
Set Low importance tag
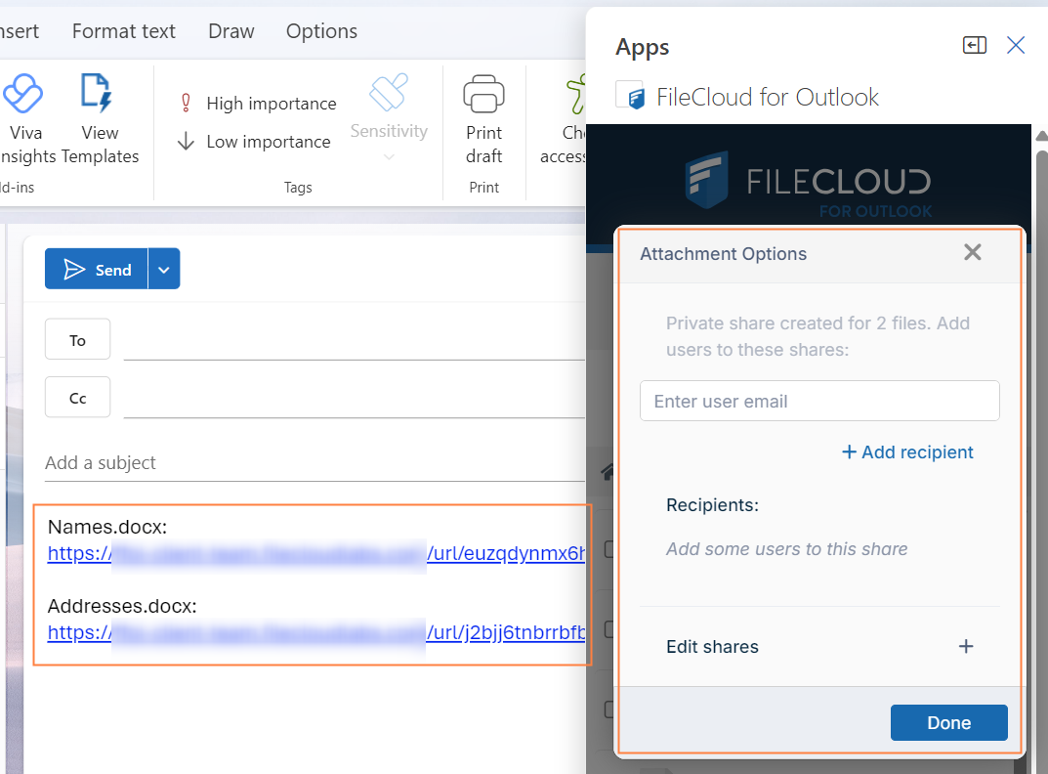tap(255, 142)
